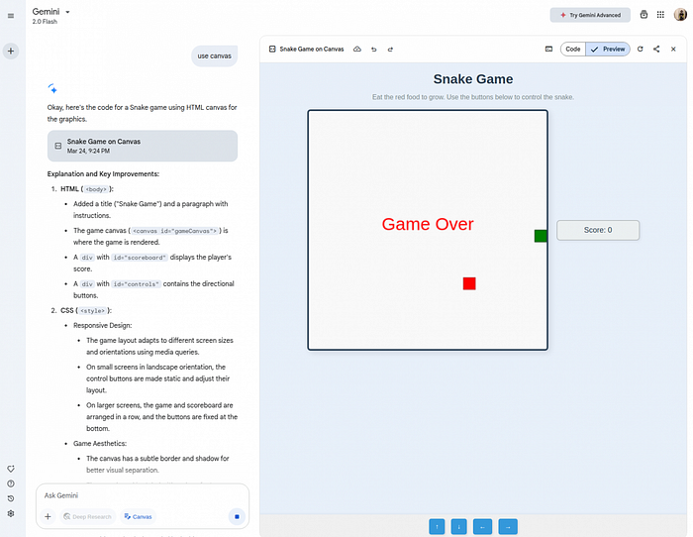This screenshot has width=693, height=537.
Task: Click the Game Over text
Action: [x=428, y=224]
